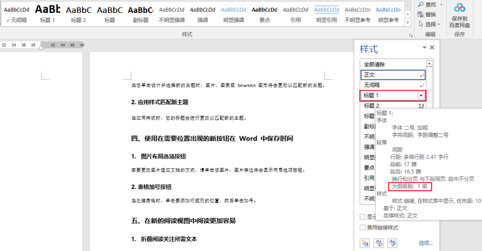Apply the 引用 style in the ribbon gallery

click(x=295, y=14)
